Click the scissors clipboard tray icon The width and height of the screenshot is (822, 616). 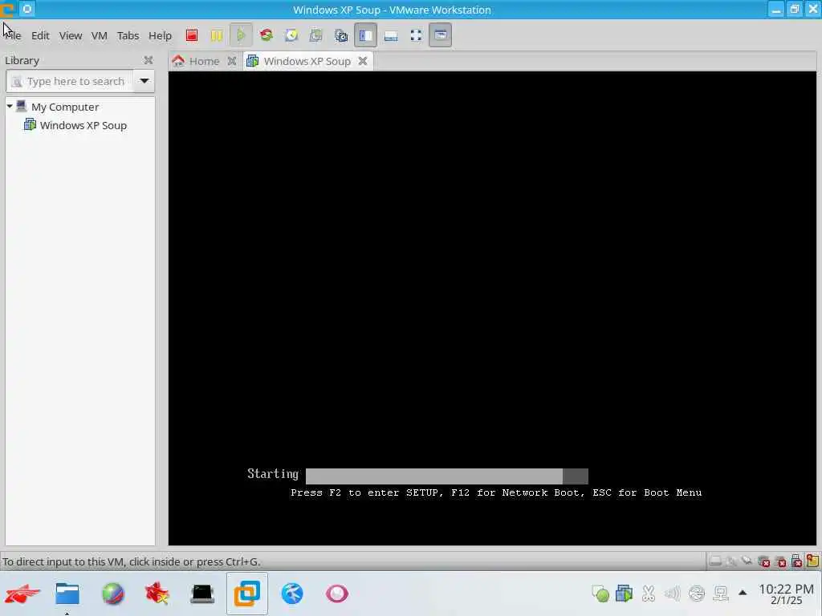tap(649, 594)
